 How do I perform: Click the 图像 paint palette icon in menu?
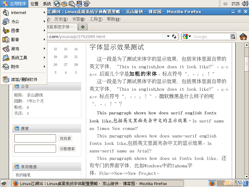(6, 30)
